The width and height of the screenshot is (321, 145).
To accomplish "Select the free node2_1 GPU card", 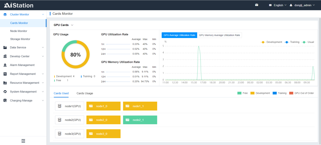I will (140, 120).
